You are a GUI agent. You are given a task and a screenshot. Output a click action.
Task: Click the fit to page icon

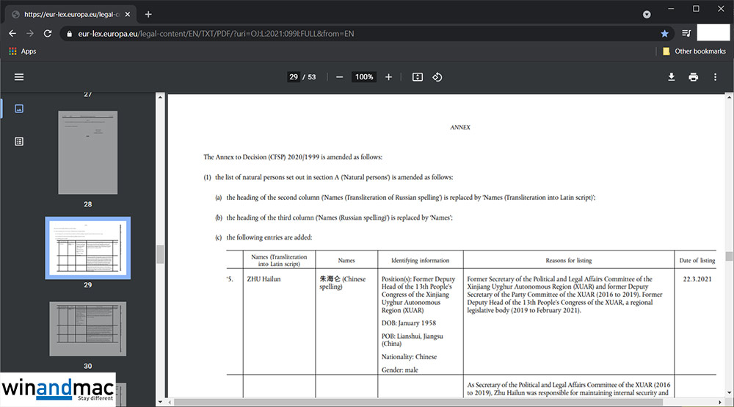coord(418,77)
